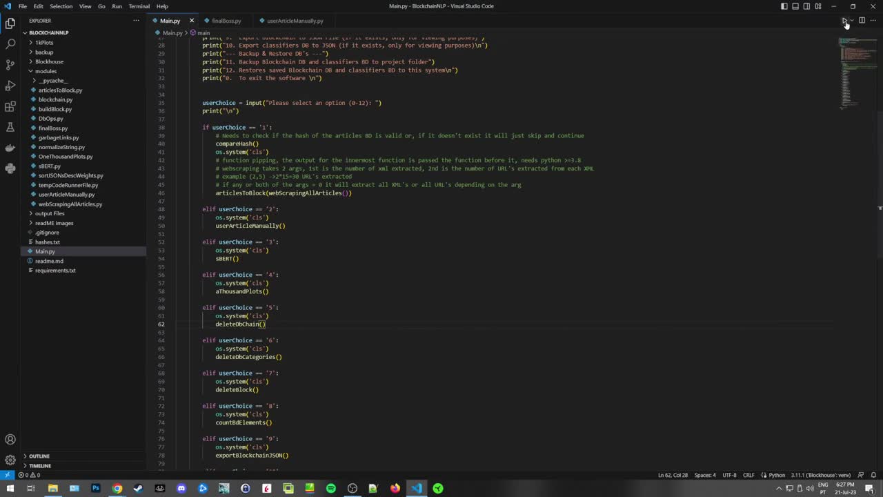Open the Terminal menu
Screen dimensions: 883x497
click(x=139, y=6)
